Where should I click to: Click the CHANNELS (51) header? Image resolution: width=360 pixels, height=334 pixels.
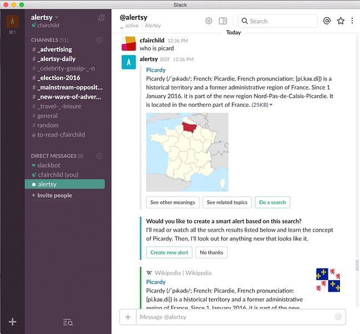(x=49, y=40)
